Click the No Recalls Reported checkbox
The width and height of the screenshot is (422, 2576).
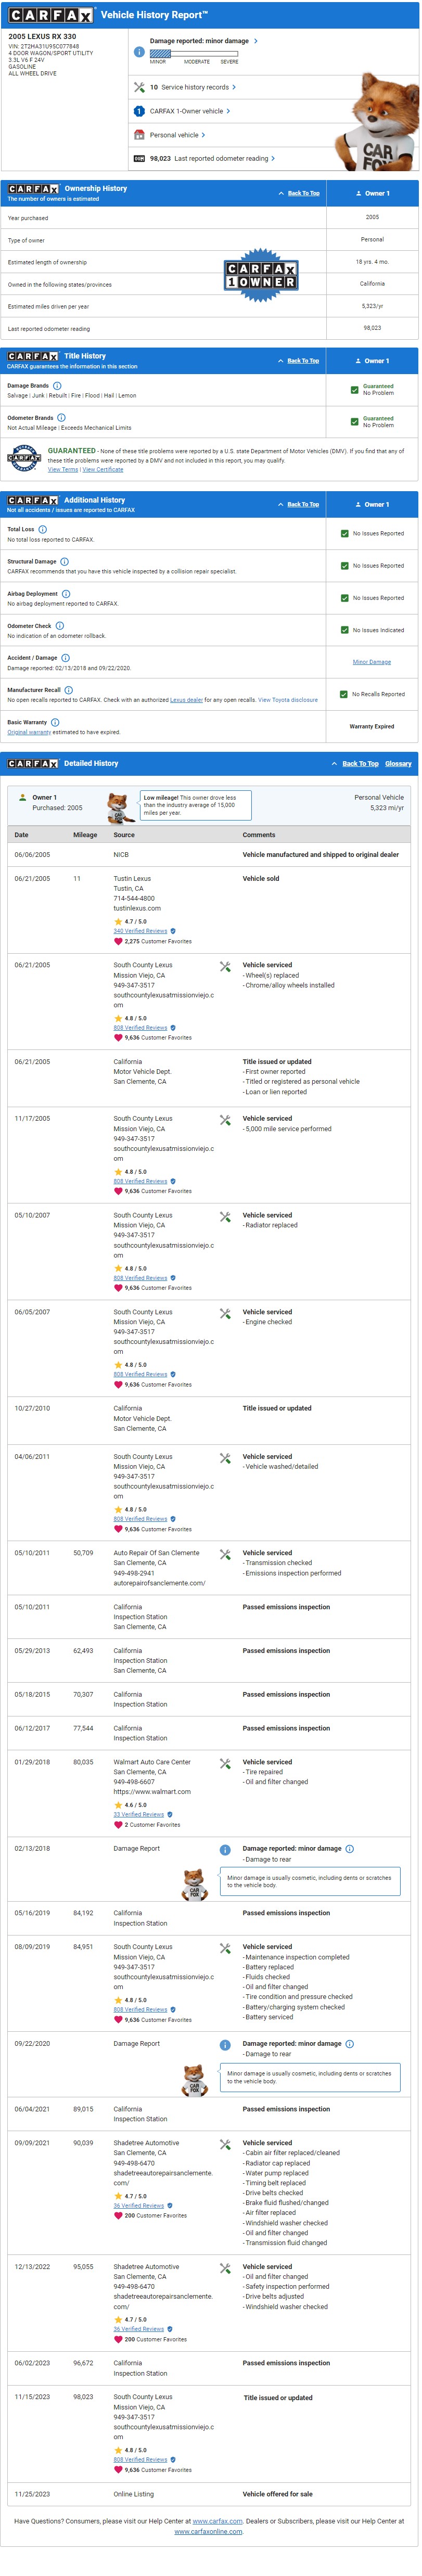[344, 694]
